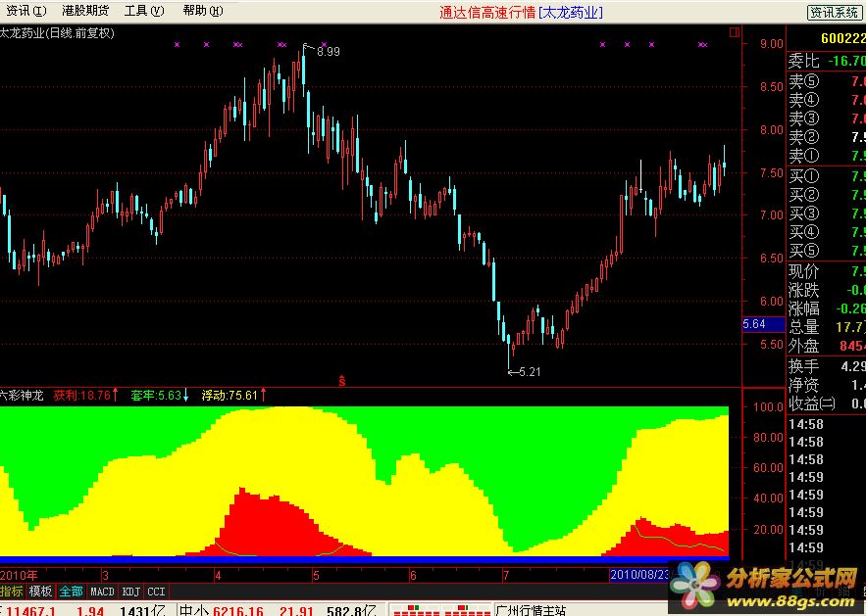866x616 pixels.
Task: Select the 指标 tab
Action: coord(12,592)
